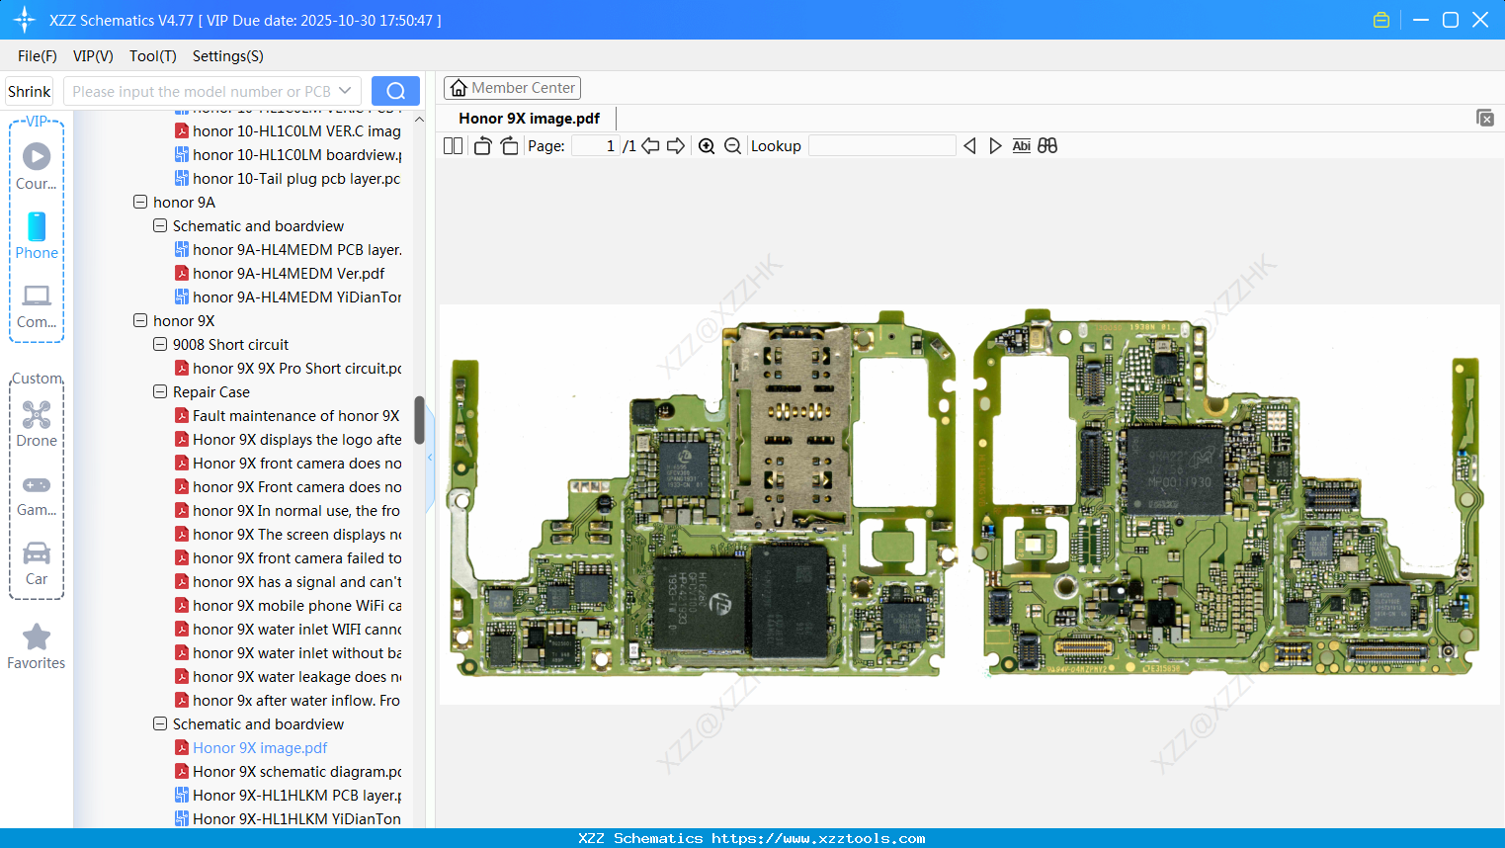Rotate page clockwise
Viewport: 1505px width, 848px height.
(x=509, y=146)
